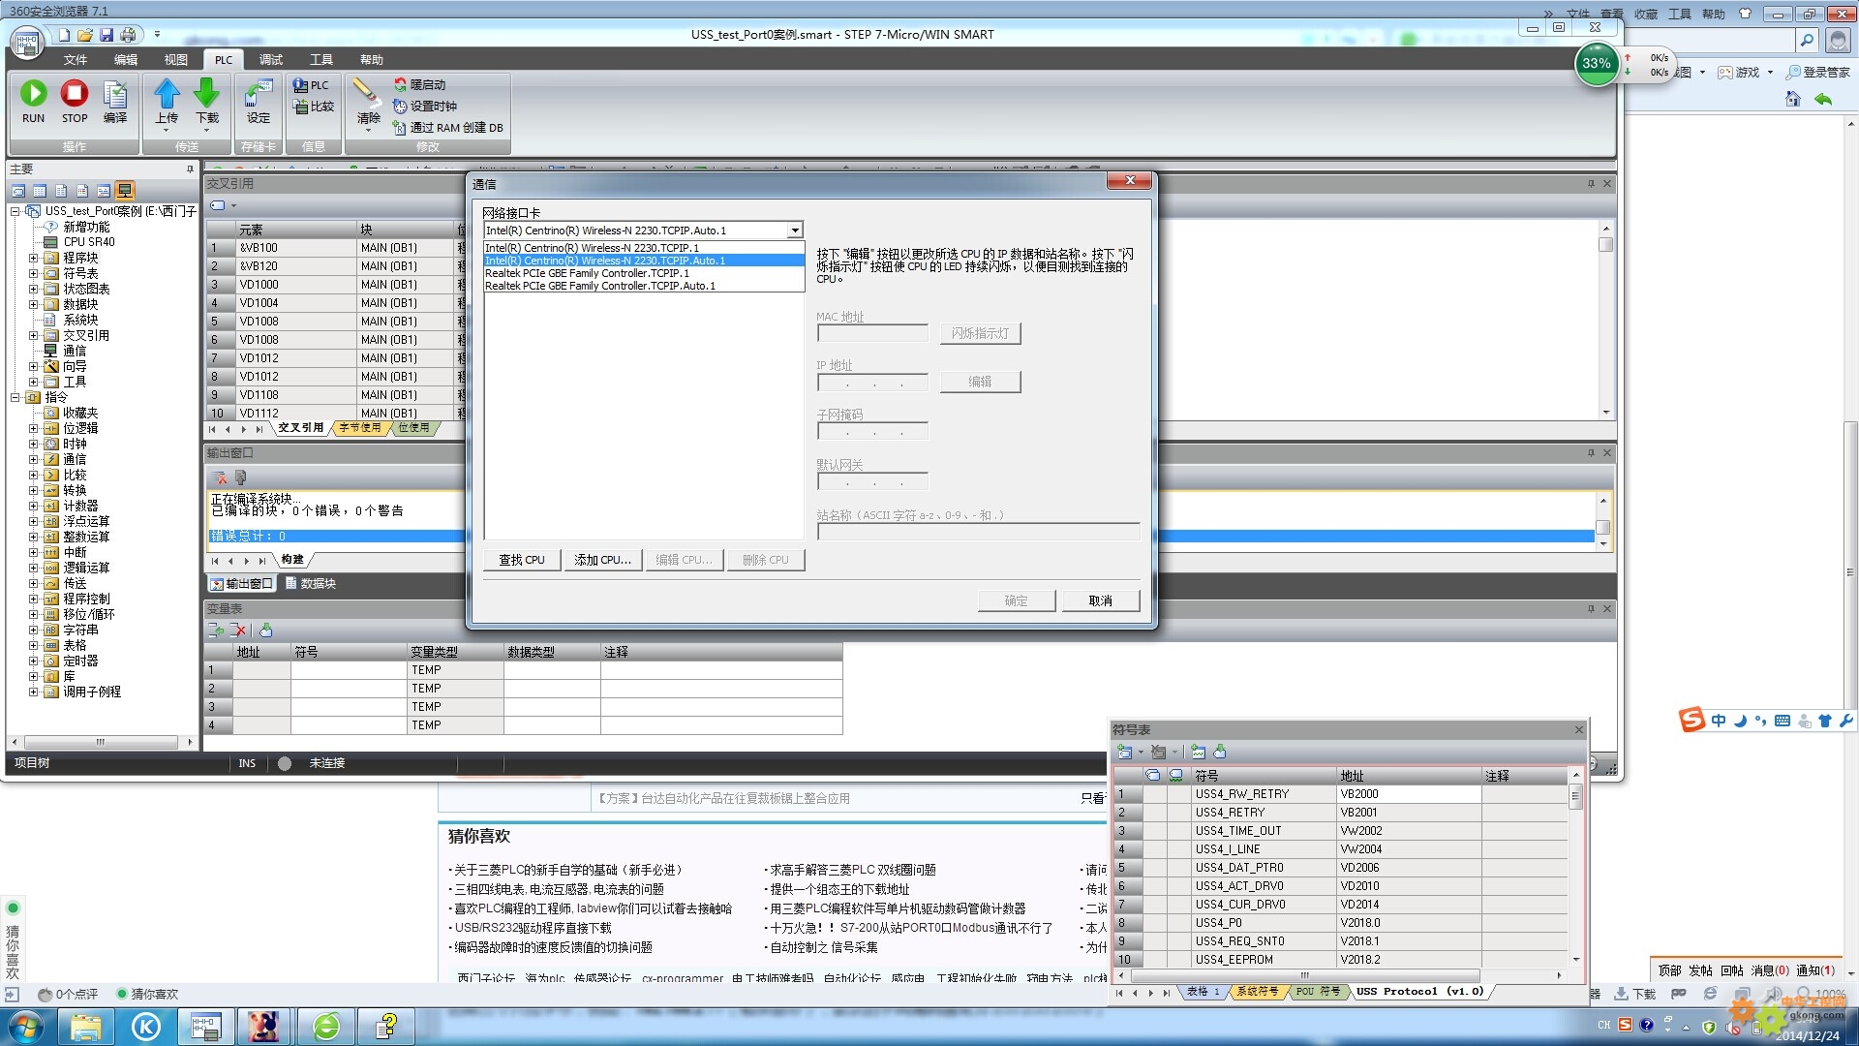The width and height of the screenshot is (1859, 1046).
Task: Click the USS4_RETRY symbol cell
Action: [1264, 813]
